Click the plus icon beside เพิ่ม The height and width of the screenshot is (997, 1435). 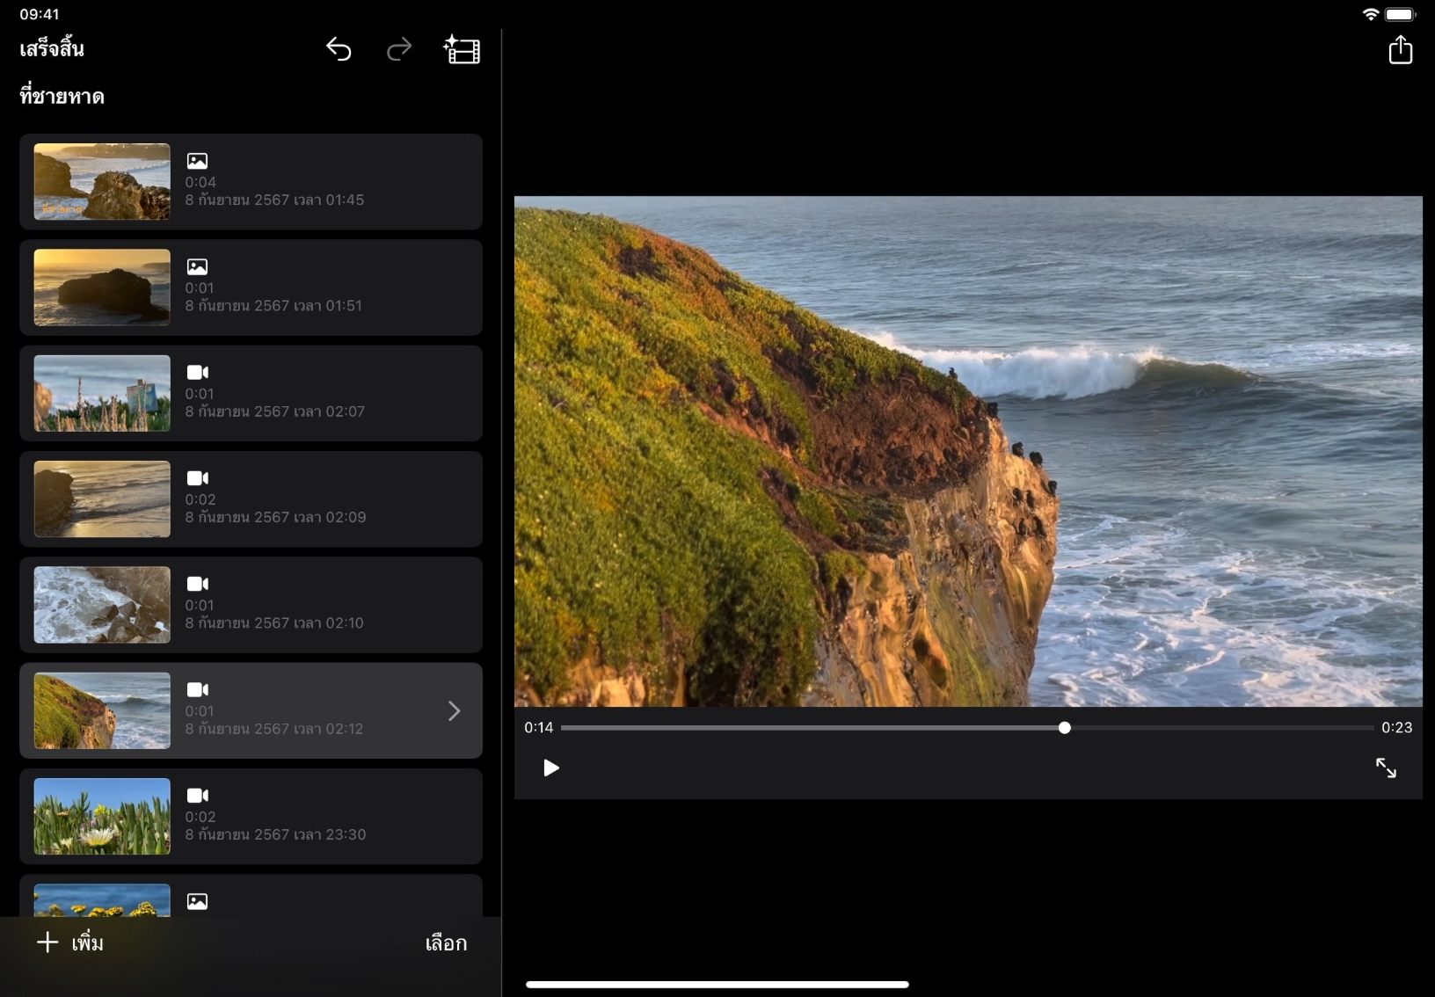47,942
